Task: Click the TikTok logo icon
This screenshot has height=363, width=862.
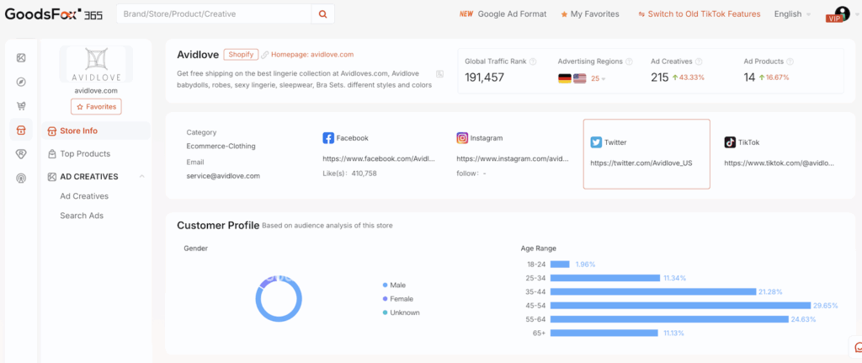Action: pyautogui.click(x=730, y=142)
